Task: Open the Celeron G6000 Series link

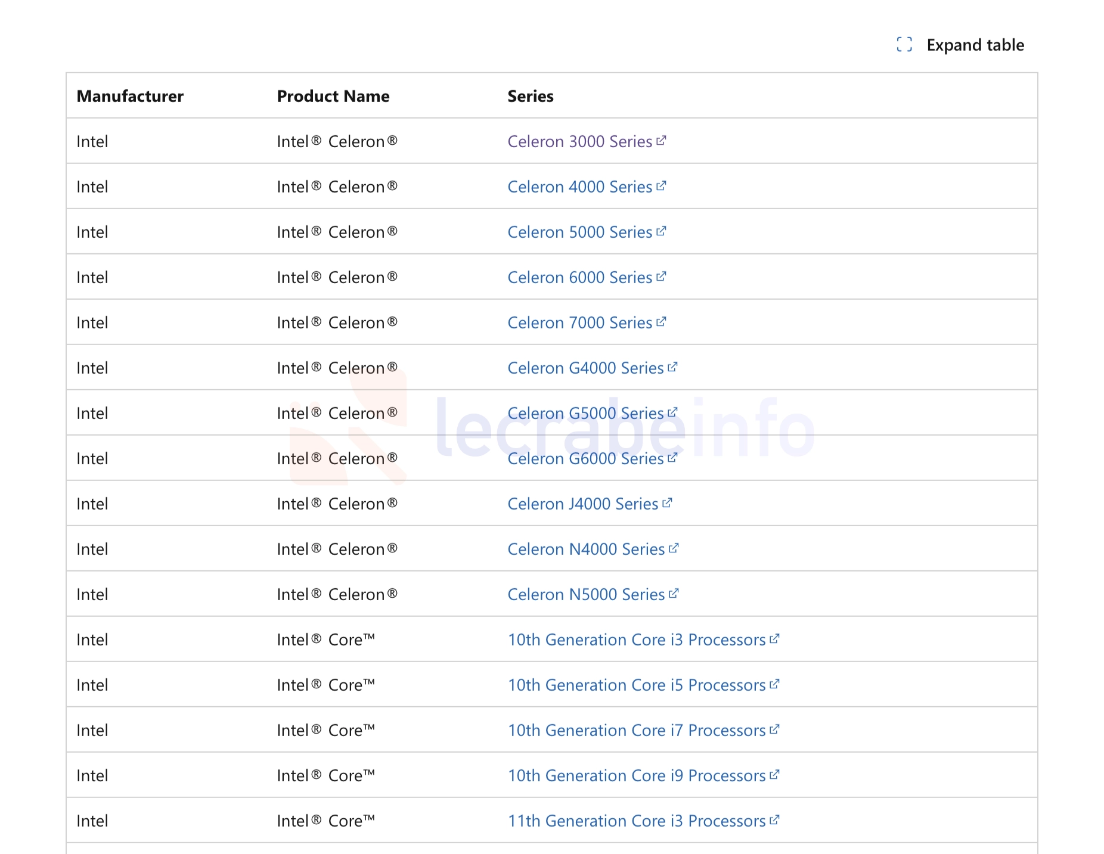Action: [x=585, y=459]
